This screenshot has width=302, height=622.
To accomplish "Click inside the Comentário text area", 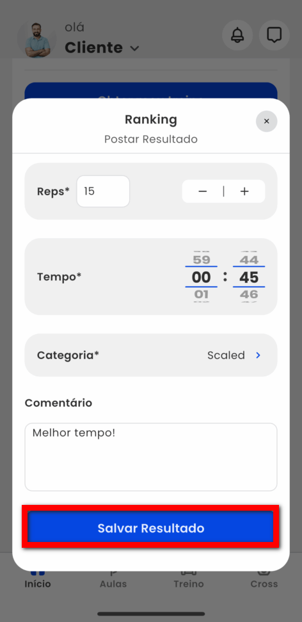I will pyautogui.click(x=151, y=457).
